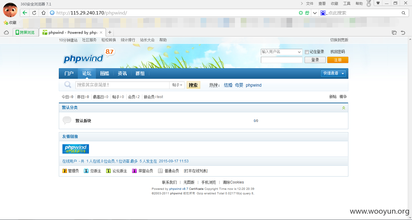Open the 社区服务 link
This screenshot has width=412, height=220.
click(x=89, y=40)
